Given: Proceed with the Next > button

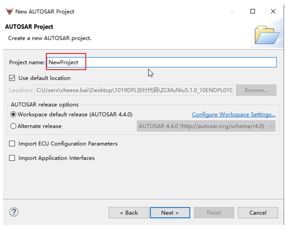Looking at the screenshot, I should click(170, 213).
